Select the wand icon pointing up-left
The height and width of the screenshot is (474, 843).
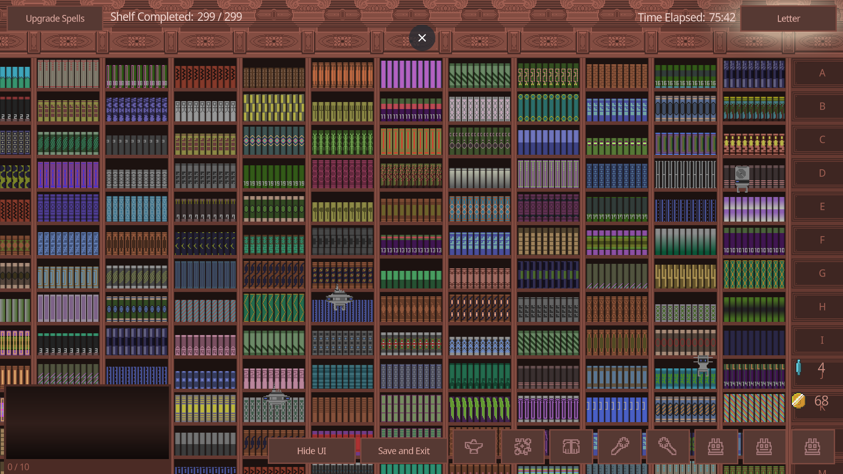click(668, 447)
